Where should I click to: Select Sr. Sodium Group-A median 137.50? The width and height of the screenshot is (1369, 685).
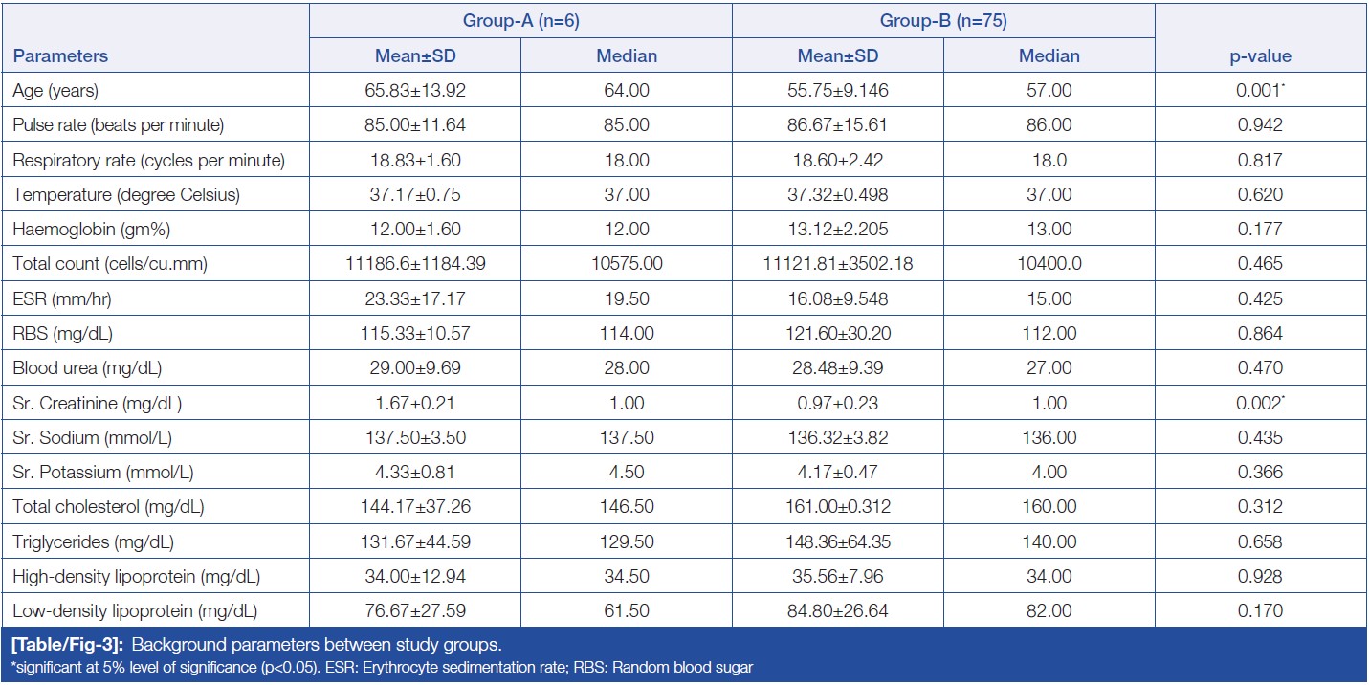pyautogui.click(x=626, y=437)
